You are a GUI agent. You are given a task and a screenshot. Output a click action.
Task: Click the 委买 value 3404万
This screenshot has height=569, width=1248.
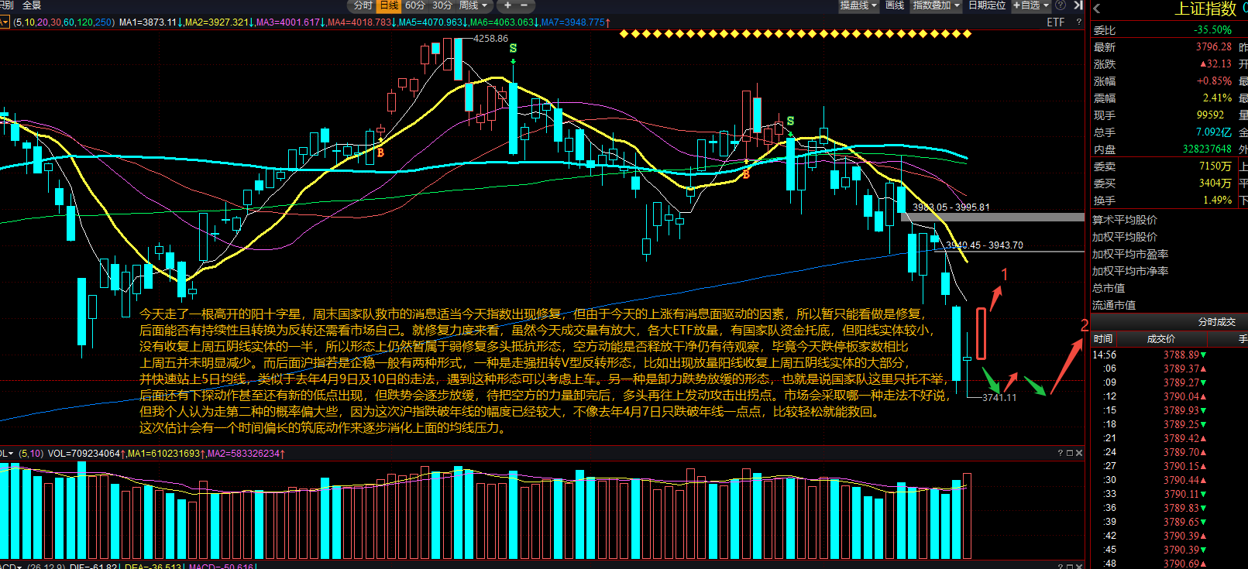click(x=1215, y=183)
